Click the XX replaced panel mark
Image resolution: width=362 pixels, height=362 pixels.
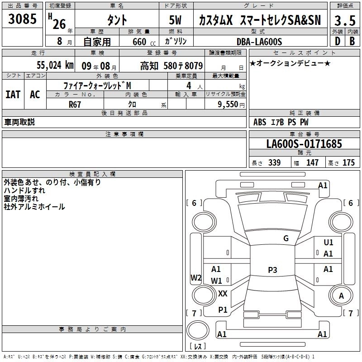(x=223, y=294)
